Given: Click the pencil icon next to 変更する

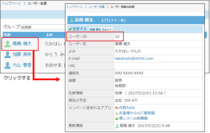Looking at the screenshot, I should click(70, 29).
